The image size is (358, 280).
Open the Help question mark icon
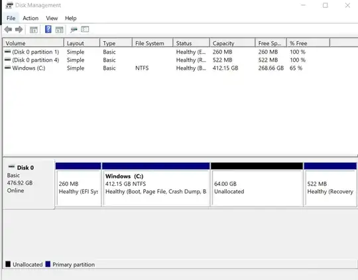click(48, 29)
